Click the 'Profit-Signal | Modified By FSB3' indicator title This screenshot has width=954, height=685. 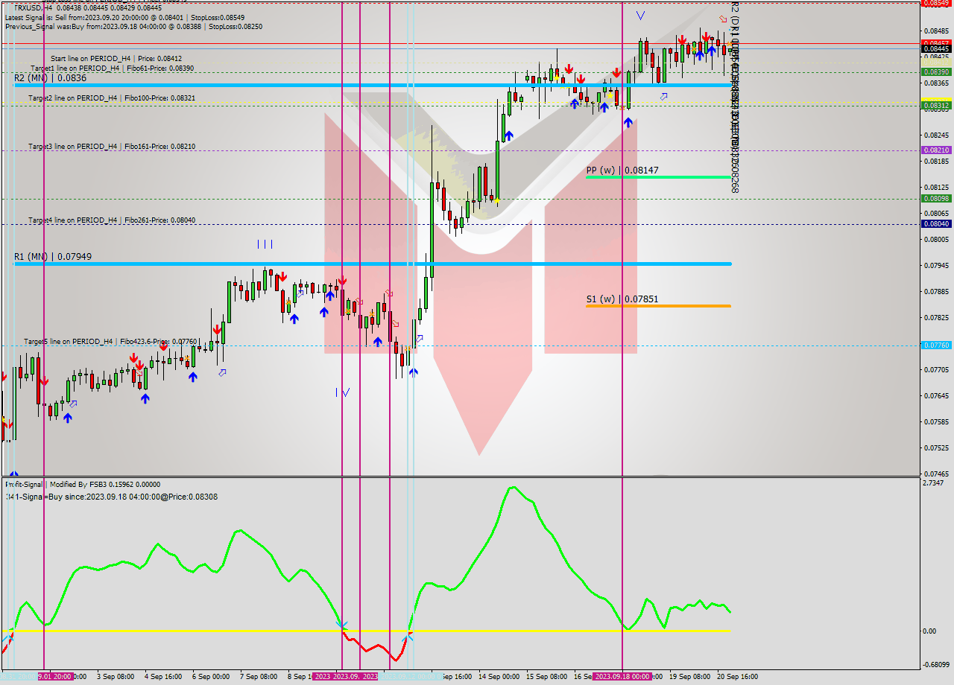[x=82, y=484]
